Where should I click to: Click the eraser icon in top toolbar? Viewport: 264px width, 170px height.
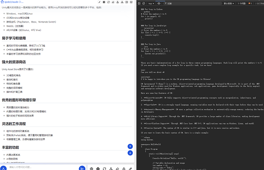point(113,2)
